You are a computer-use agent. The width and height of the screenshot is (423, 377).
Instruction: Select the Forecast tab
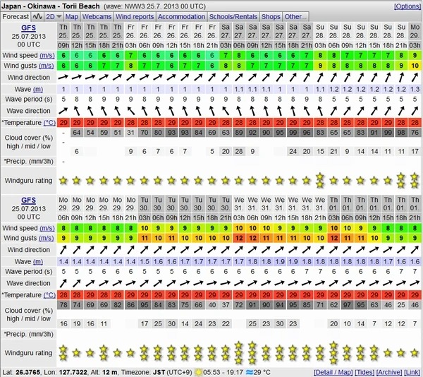click(16, 17)
